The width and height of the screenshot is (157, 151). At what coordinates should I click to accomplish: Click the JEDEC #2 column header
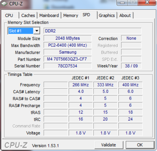(105, 78)
